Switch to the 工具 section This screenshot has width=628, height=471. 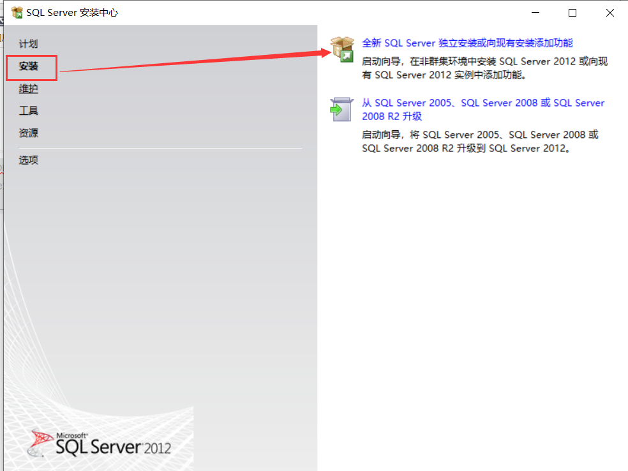(x=29, y=110)
